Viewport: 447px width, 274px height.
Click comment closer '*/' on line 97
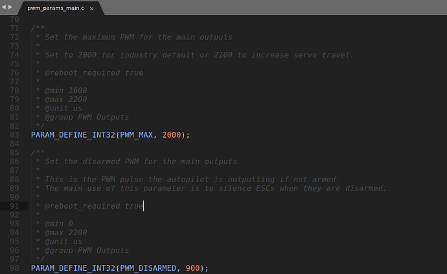click(x=40, y=259)
